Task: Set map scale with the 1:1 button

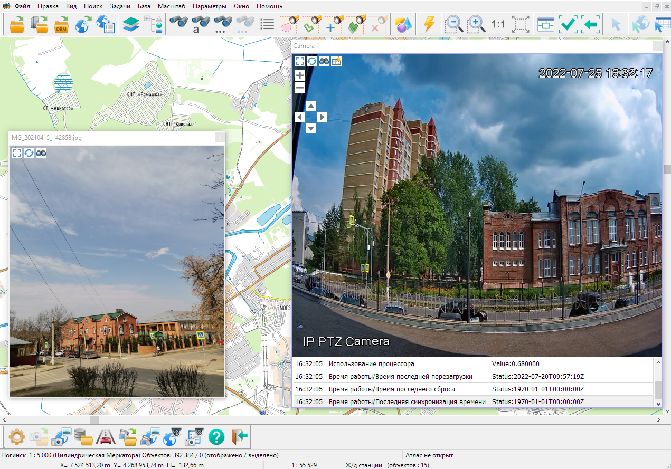Action: 498,25
